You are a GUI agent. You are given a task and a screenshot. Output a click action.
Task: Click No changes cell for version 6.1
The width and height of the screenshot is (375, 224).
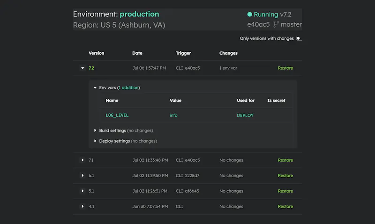pyautogui.click(x=231, y=175)
